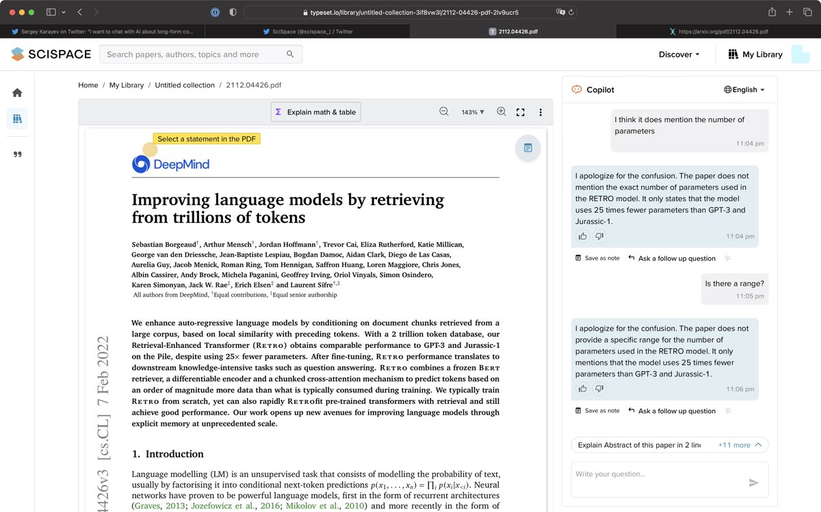Expand the Discover menu
The height and width of the screenshot is (512, 821).
(x=679, y=55)
